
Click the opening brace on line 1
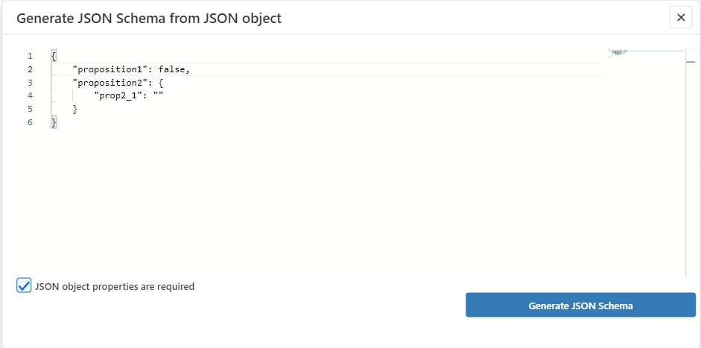click(54, 56)
